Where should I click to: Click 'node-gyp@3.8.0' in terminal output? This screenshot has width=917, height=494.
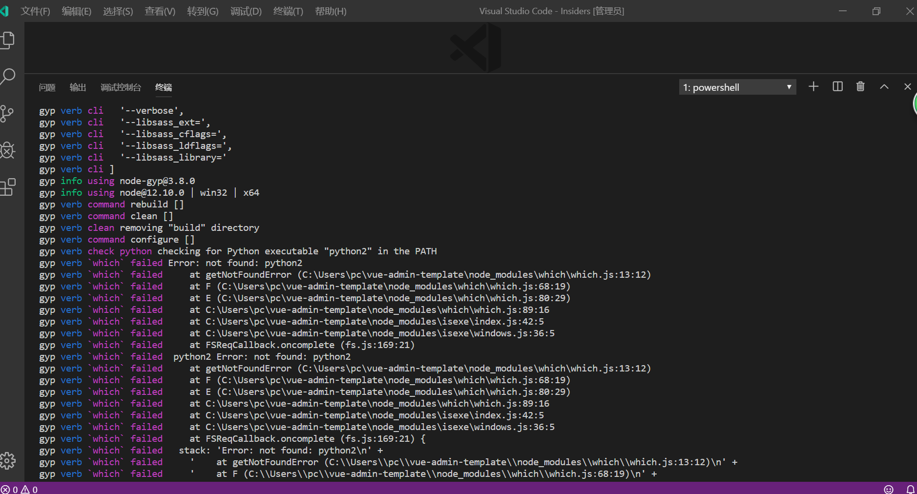(157, 181)
